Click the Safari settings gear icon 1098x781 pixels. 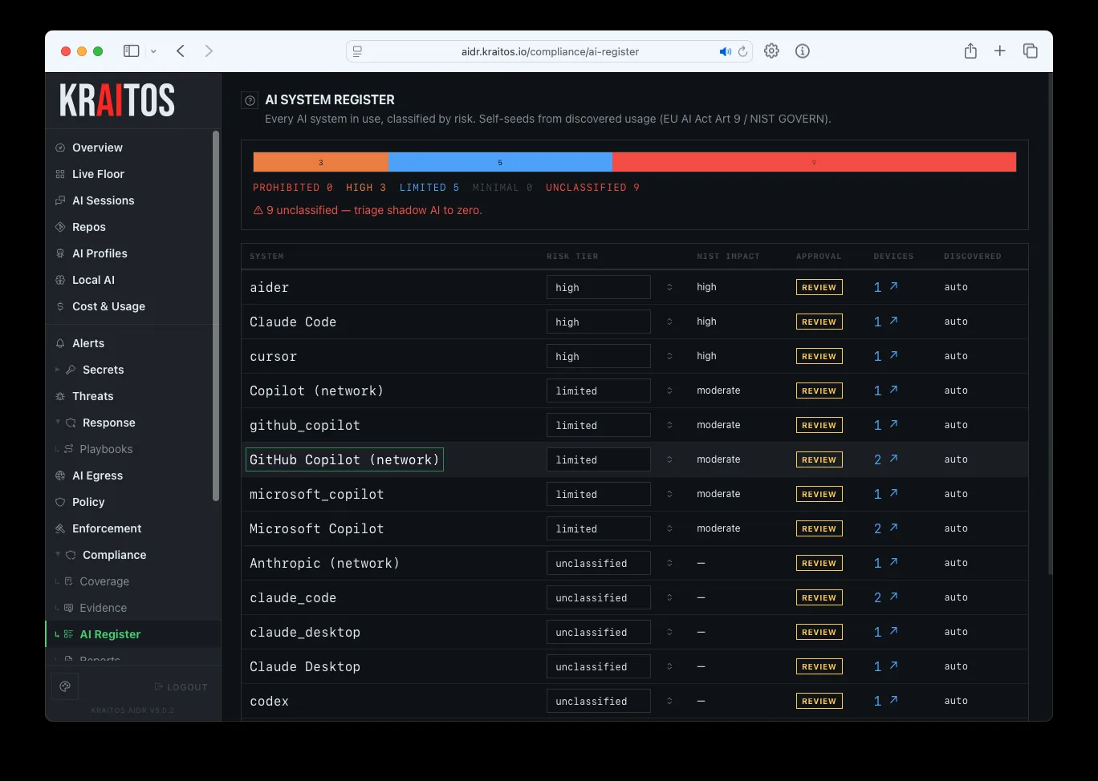click(771, 51)
